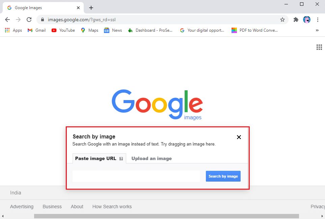Switch to the Upload an image tab

[151, 158]
